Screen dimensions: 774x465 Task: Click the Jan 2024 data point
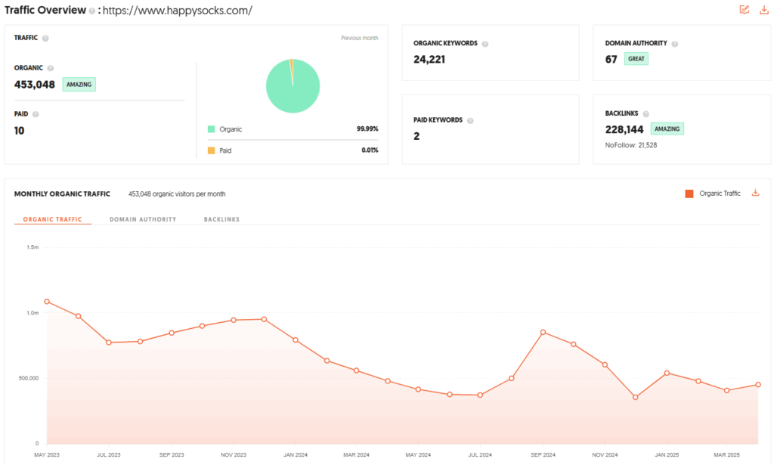coord(296,340)
